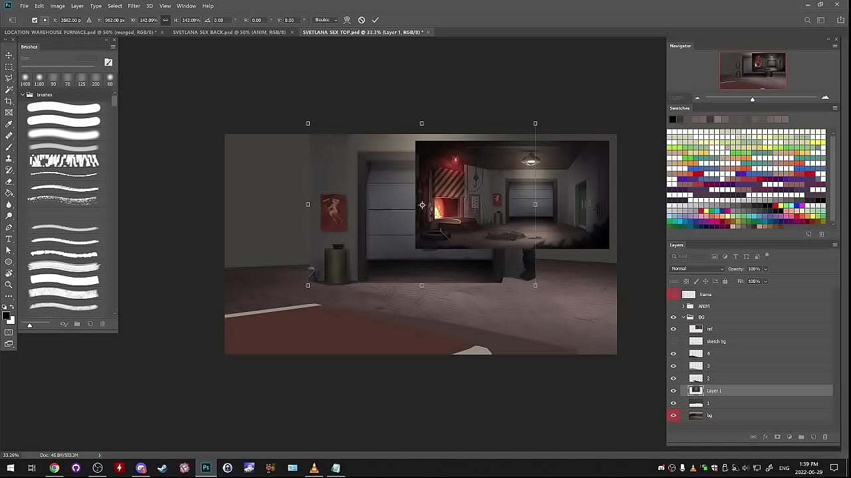Open the Filter menu
The width and height of the screenshot is (851, 478).
[134, 6]
